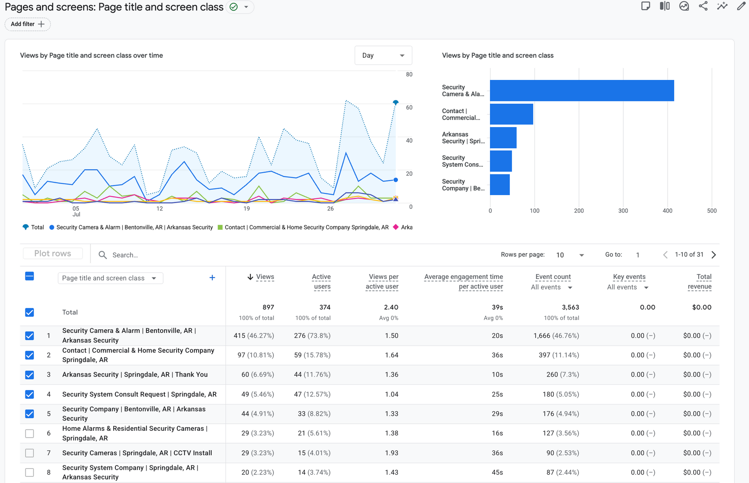
Task: Go to next page of table rows
Action: [714, 255]
